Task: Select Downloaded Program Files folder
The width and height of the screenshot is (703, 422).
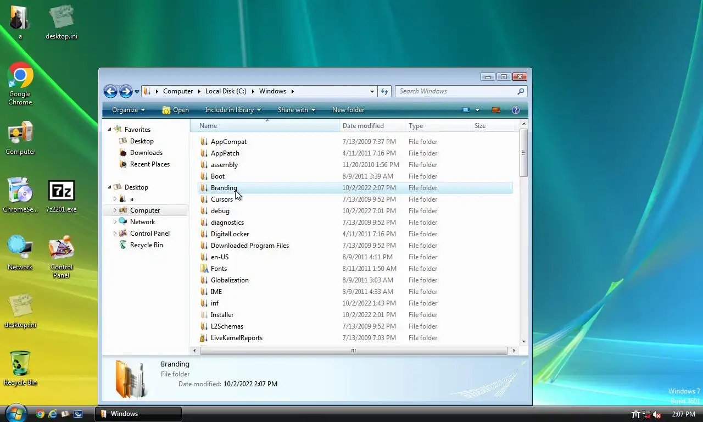Action: 250,246
